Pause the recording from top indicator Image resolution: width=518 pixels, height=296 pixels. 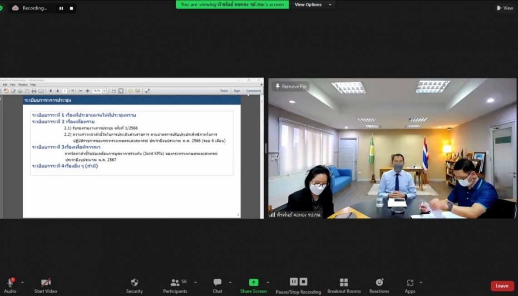pos(61,8)
